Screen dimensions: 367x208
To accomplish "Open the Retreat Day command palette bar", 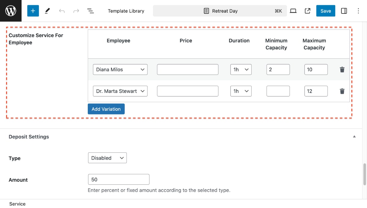I will 220,11.
